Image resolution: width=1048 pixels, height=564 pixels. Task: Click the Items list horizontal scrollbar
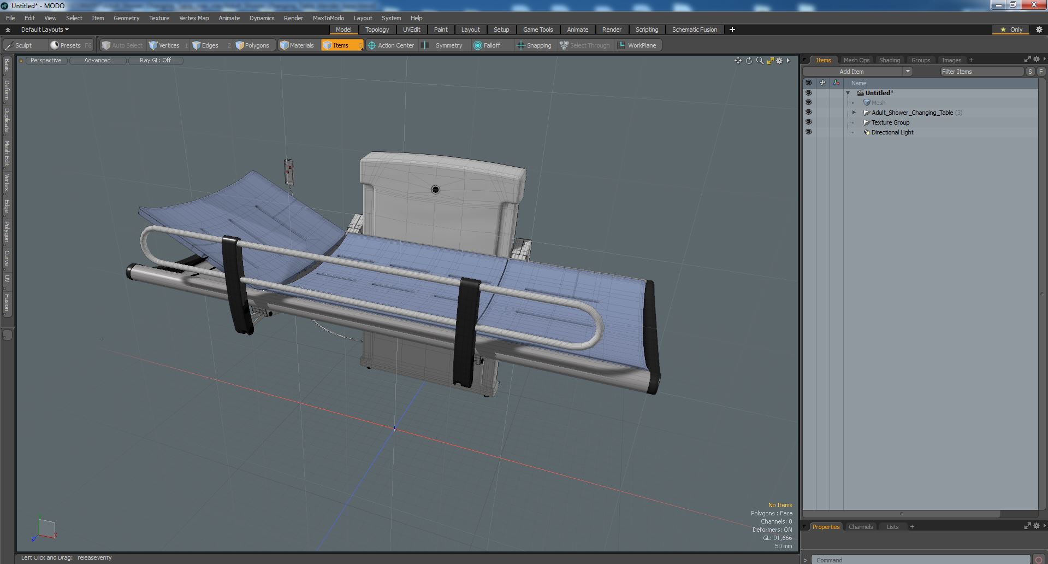901,514
